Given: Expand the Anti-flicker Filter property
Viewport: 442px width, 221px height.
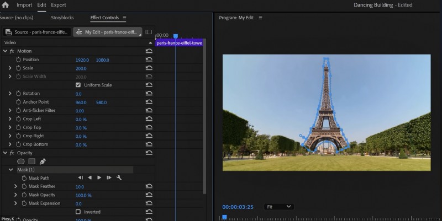Looking at the screenshot, I should [x=10, y=110].
